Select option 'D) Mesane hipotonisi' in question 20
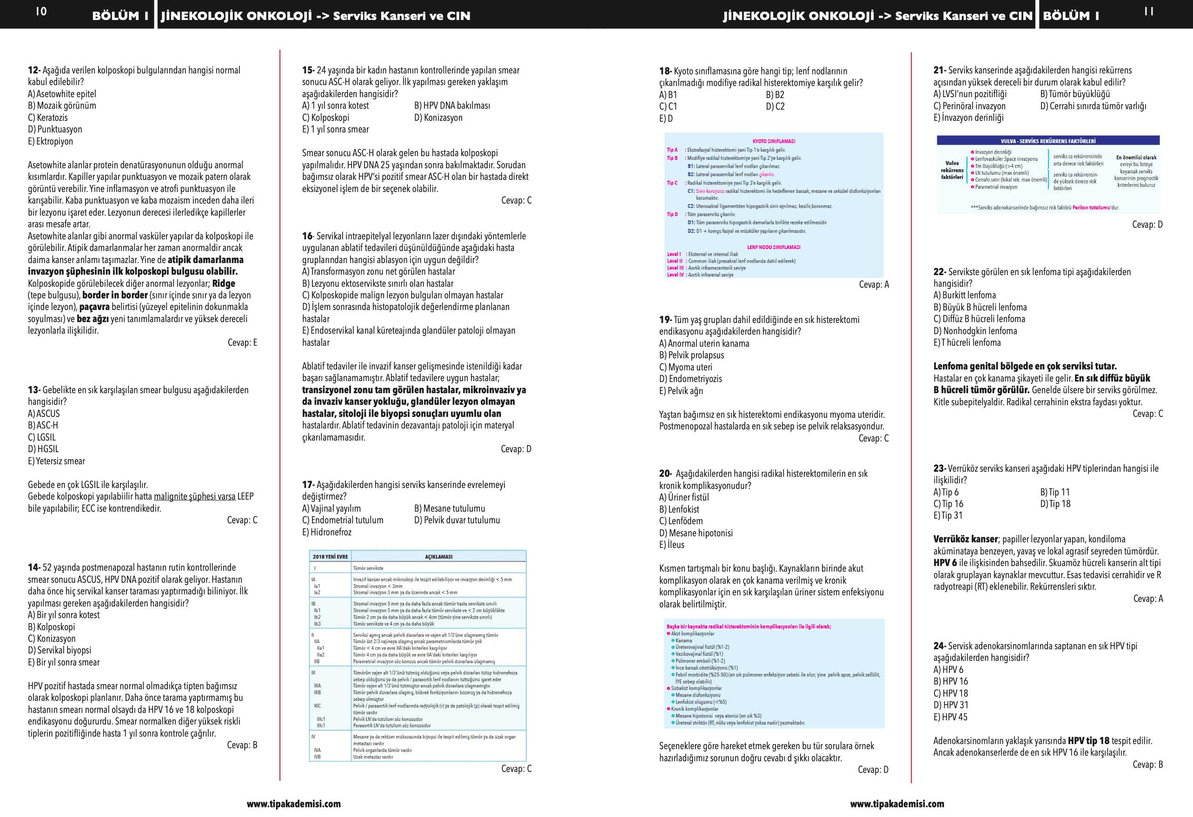The height and width of the screenshot is (817, 1193). tap(696, 533)
